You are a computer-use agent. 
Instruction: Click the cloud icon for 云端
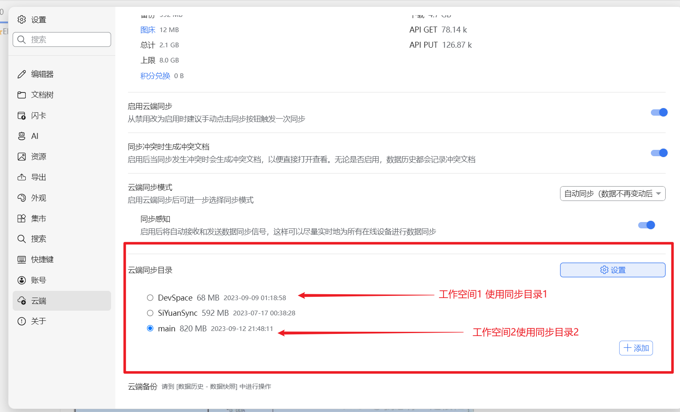22,301
